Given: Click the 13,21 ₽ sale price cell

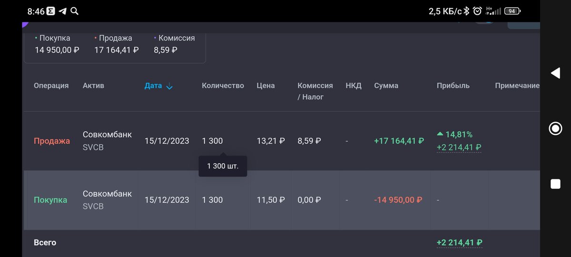Looking at the screenshot, I should click(x=271, y=141).
